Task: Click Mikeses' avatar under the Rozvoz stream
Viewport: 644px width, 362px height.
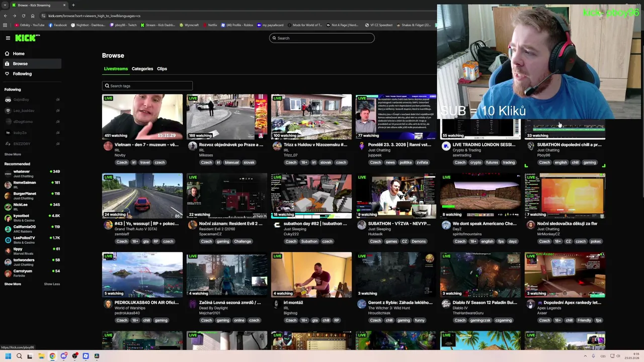Action: point(193,146)
